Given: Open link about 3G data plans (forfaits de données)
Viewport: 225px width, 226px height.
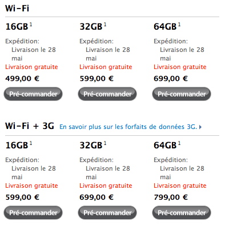Looking at the screenshot, I should click(x=128, y=127).
